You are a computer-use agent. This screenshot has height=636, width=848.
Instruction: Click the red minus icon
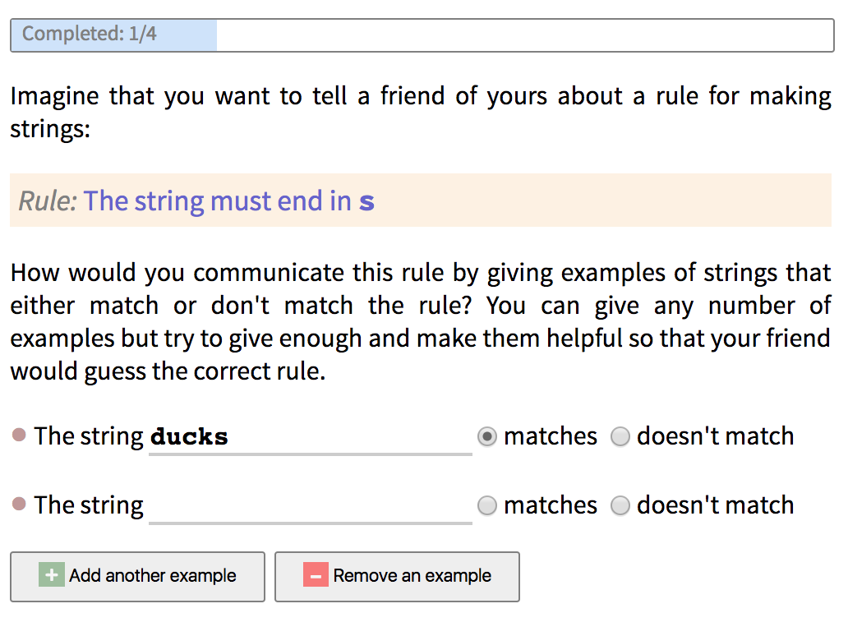316,575
